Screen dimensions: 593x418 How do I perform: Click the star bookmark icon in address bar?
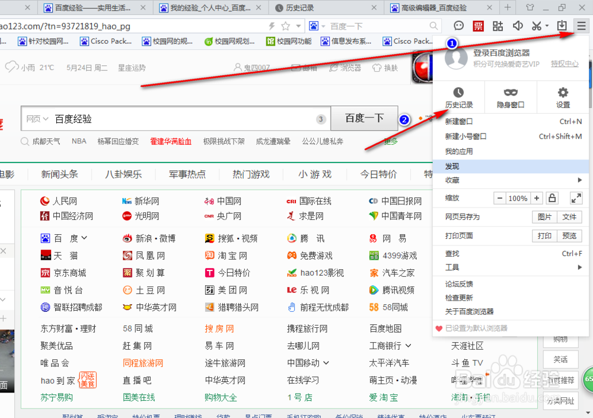tap(286, 25)
